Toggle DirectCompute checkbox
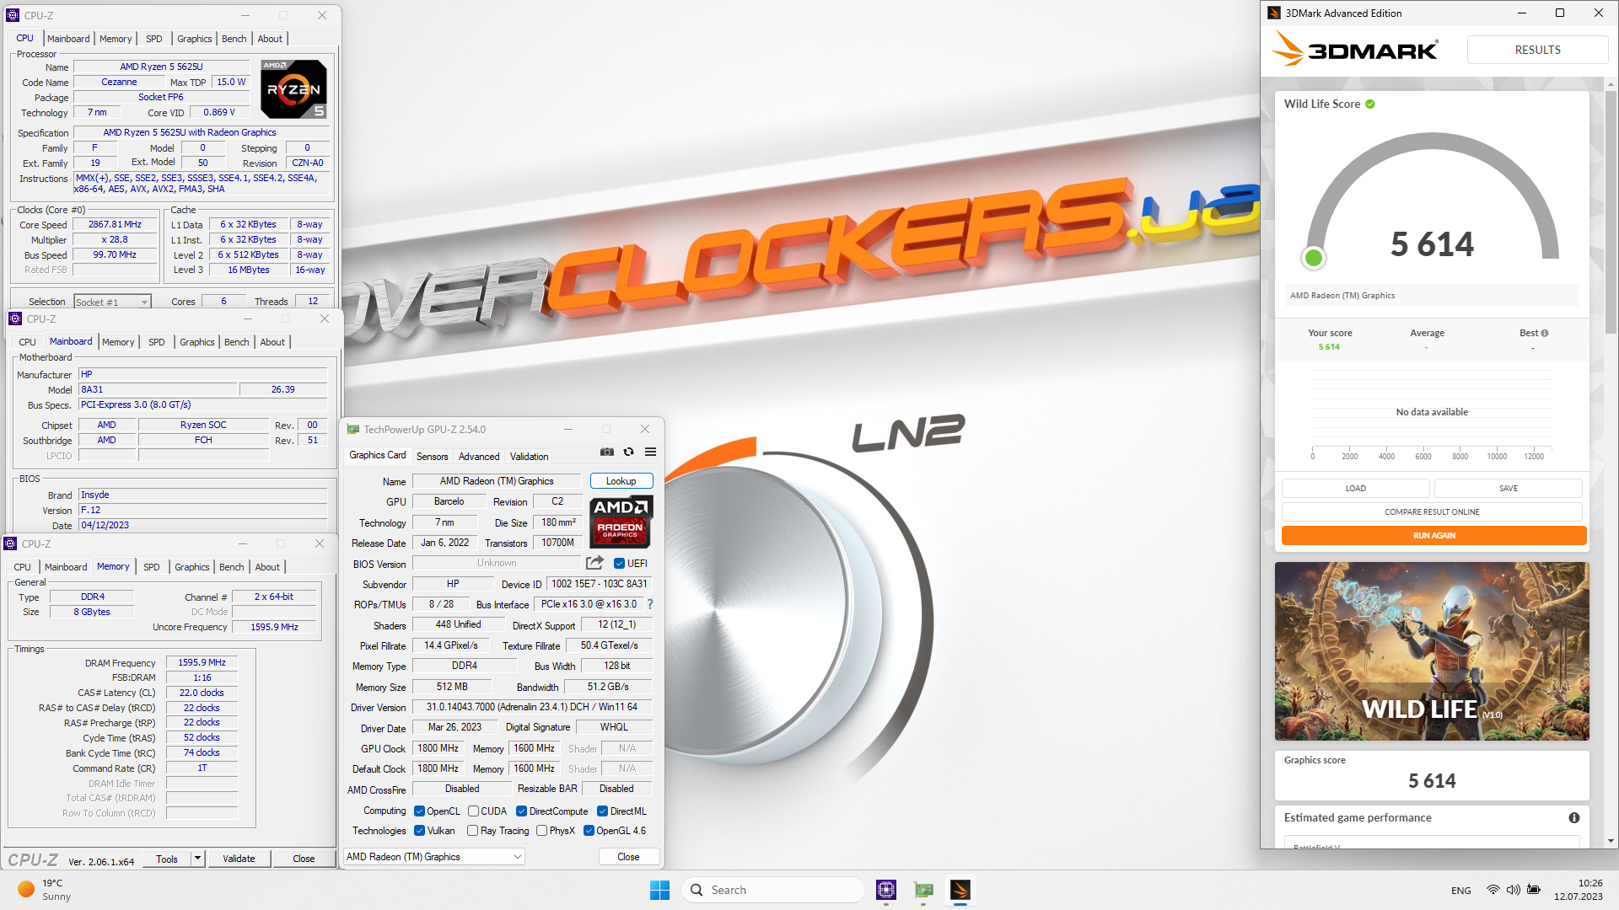Screen dimensions: 1619x910 pyautogui.click(x=521, y=811)
